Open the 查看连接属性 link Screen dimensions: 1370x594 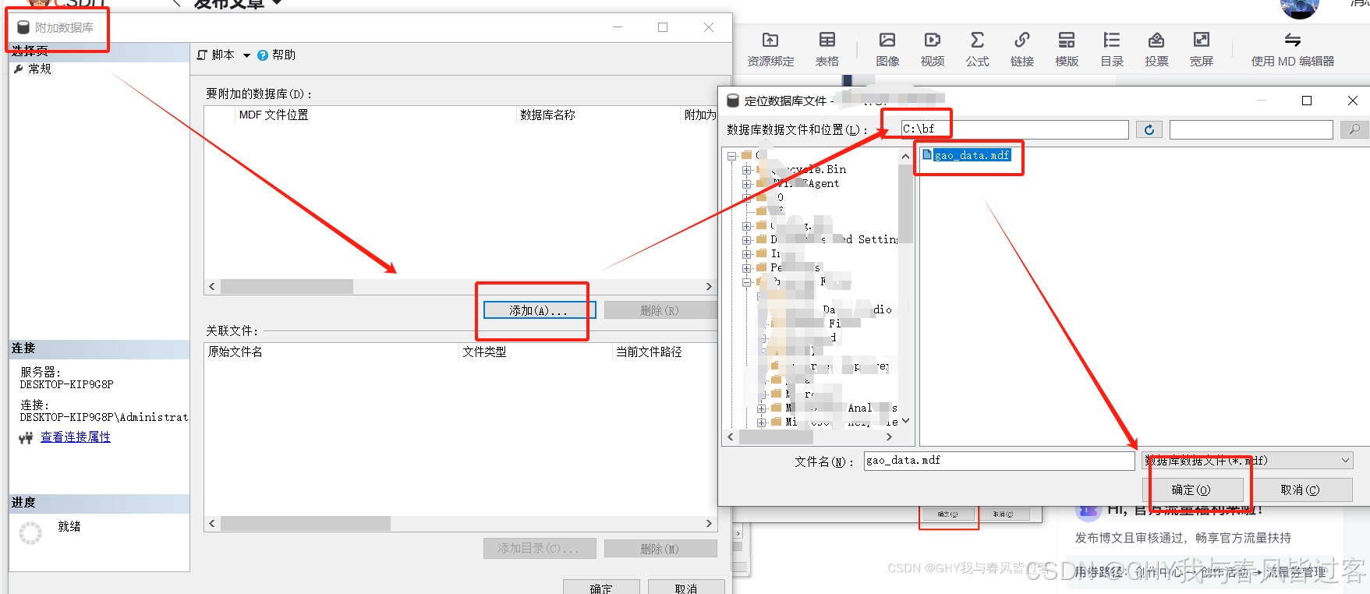point(76,437)
